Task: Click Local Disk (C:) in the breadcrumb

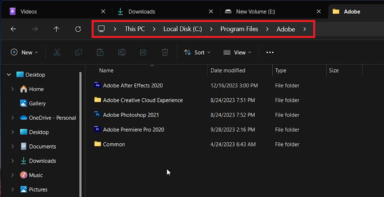Action: pyautogui.click(x=183, y=29)
